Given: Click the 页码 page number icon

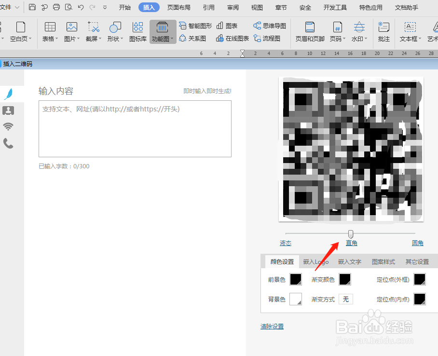Looking at the screenshot, I should pos(338,27).
